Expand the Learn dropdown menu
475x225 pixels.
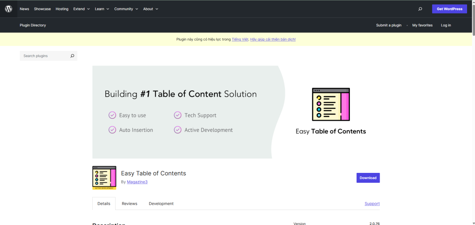click(x=102, y=9)
